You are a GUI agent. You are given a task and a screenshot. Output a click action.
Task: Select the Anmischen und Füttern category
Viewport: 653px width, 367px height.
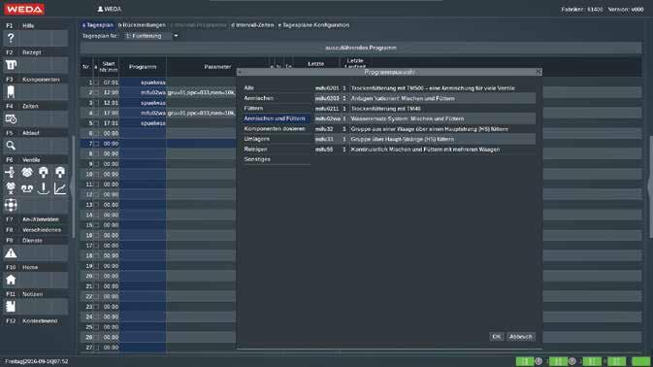pyautogui.click(x=277, y=118)
